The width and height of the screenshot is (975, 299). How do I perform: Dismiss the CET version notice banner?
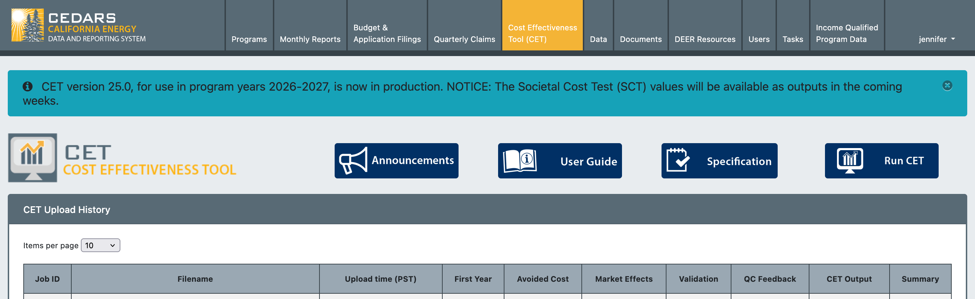[947, 86]
